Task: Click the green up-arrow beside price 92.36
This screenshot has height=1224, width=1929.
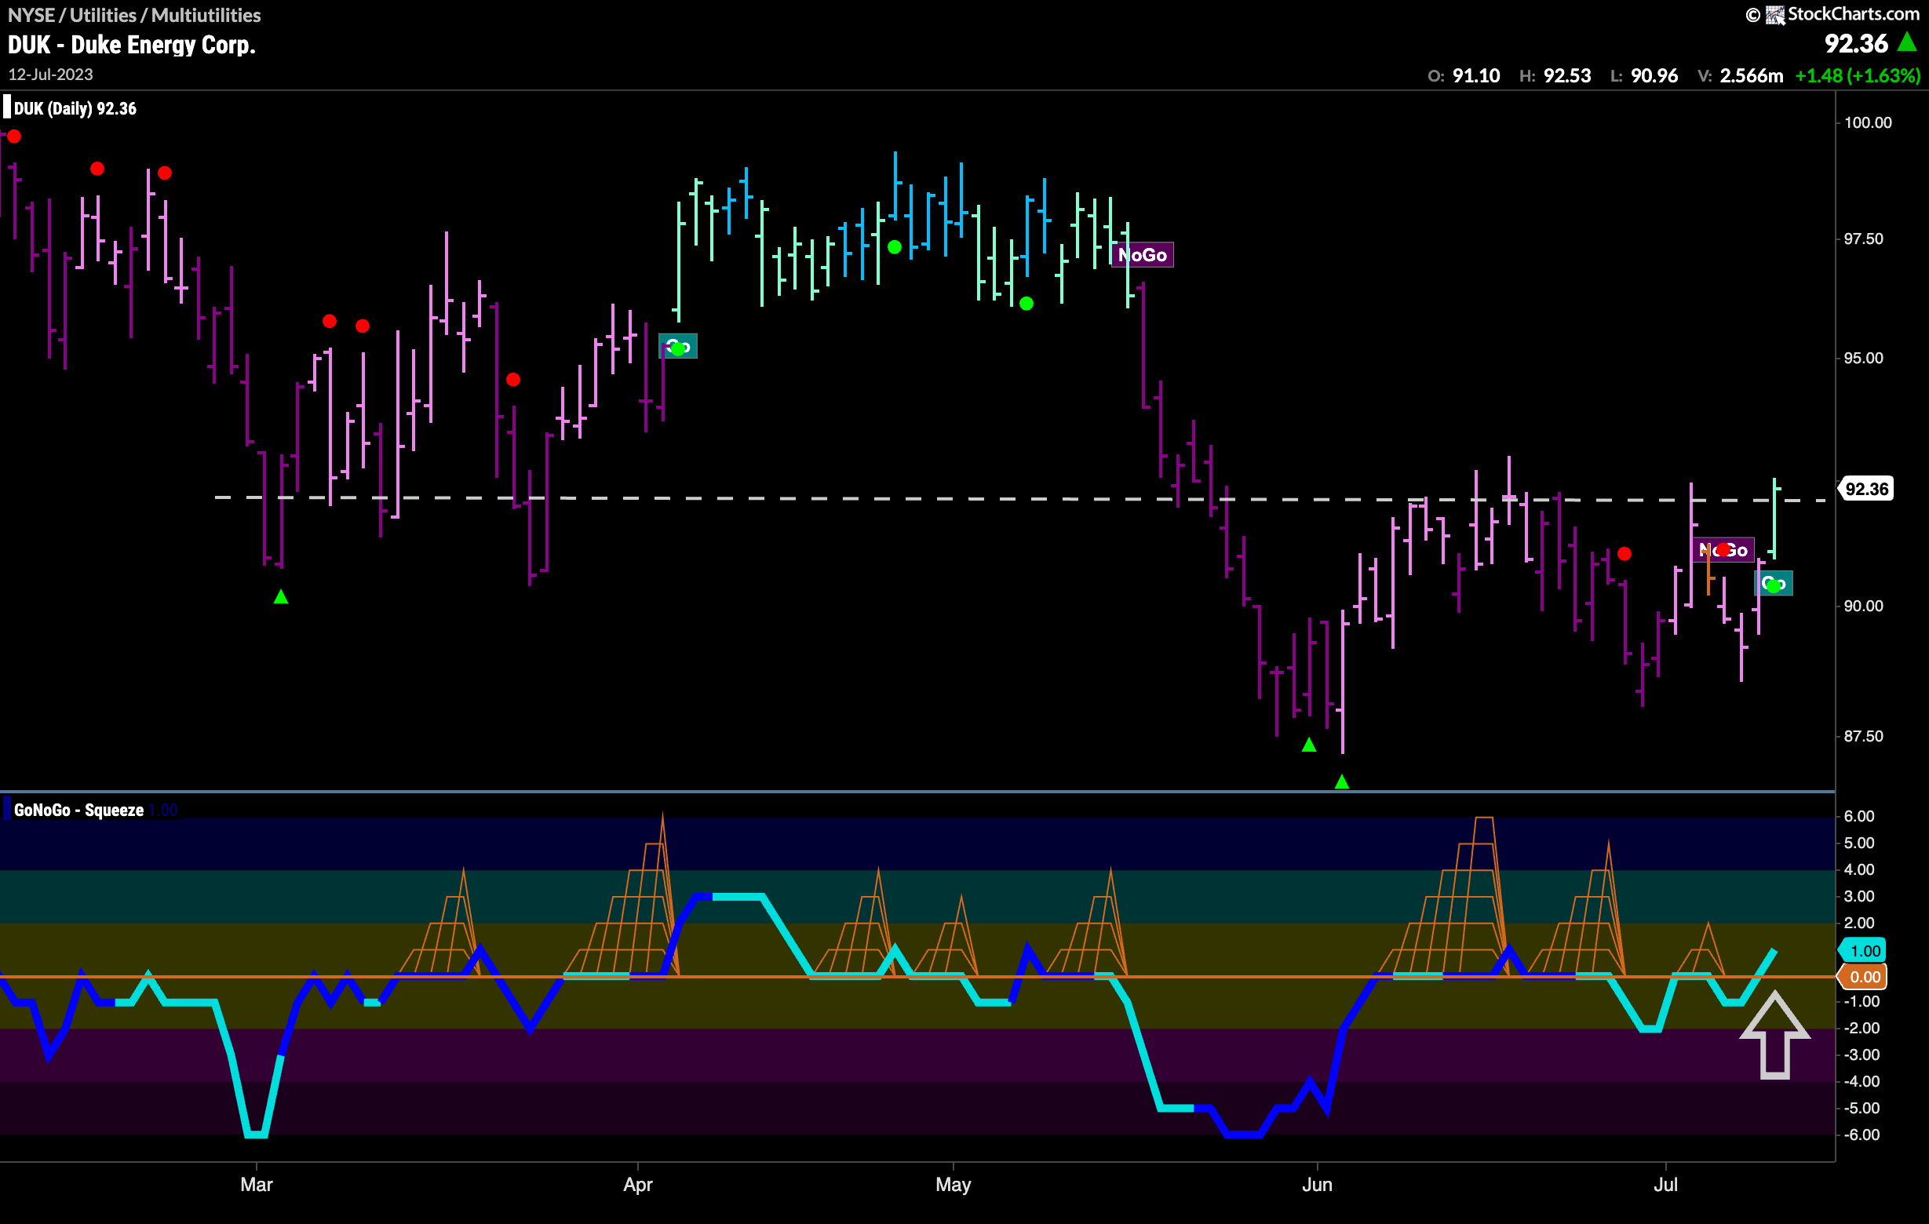Action: pyautogui.click(x=1907, y=42)
